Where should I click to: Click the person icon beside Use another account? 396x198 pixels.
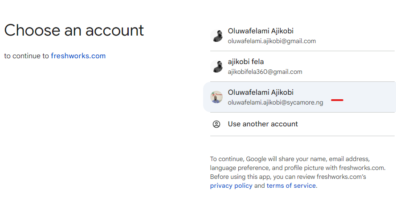click(x=216, y=124)
